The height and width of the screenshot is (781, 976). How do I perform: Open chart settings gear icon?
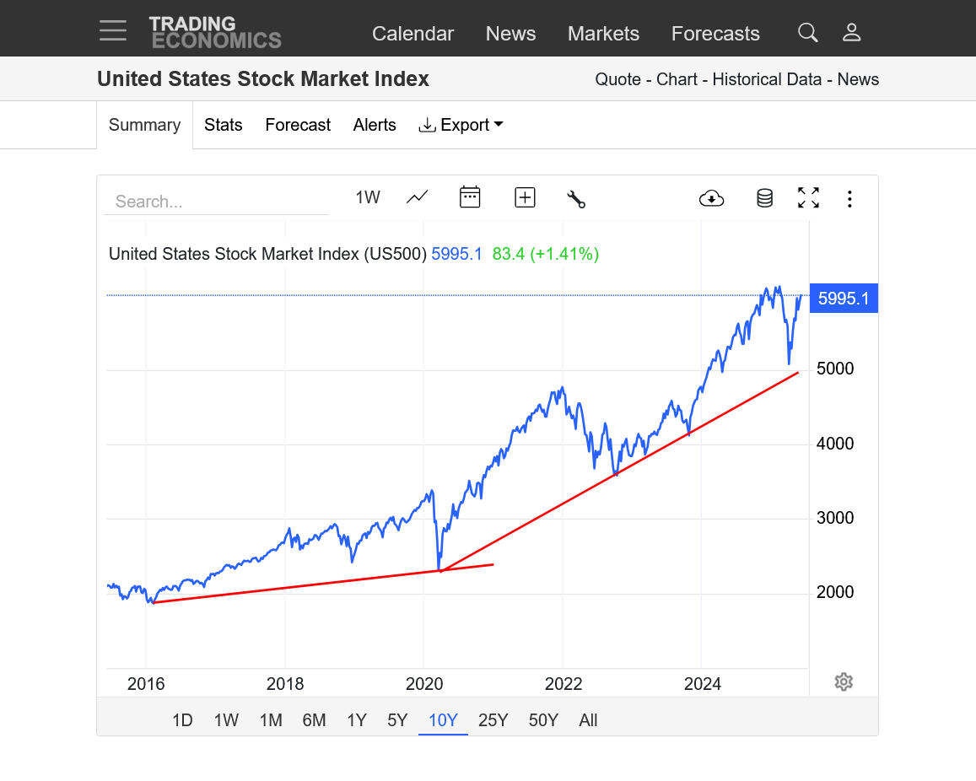click(x=844, y=682)
